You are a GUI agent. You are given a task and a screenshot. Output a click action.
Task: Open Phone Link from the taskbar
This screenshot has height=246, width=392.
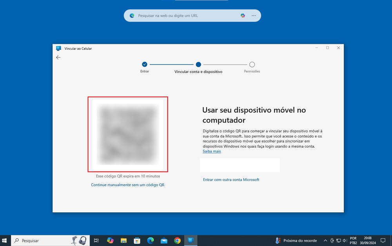click(x=191, y=240)
